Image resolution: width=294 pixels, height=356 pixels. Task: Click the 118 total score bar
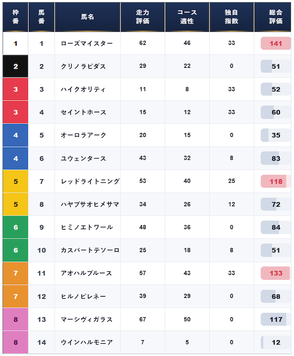[276, 181]
